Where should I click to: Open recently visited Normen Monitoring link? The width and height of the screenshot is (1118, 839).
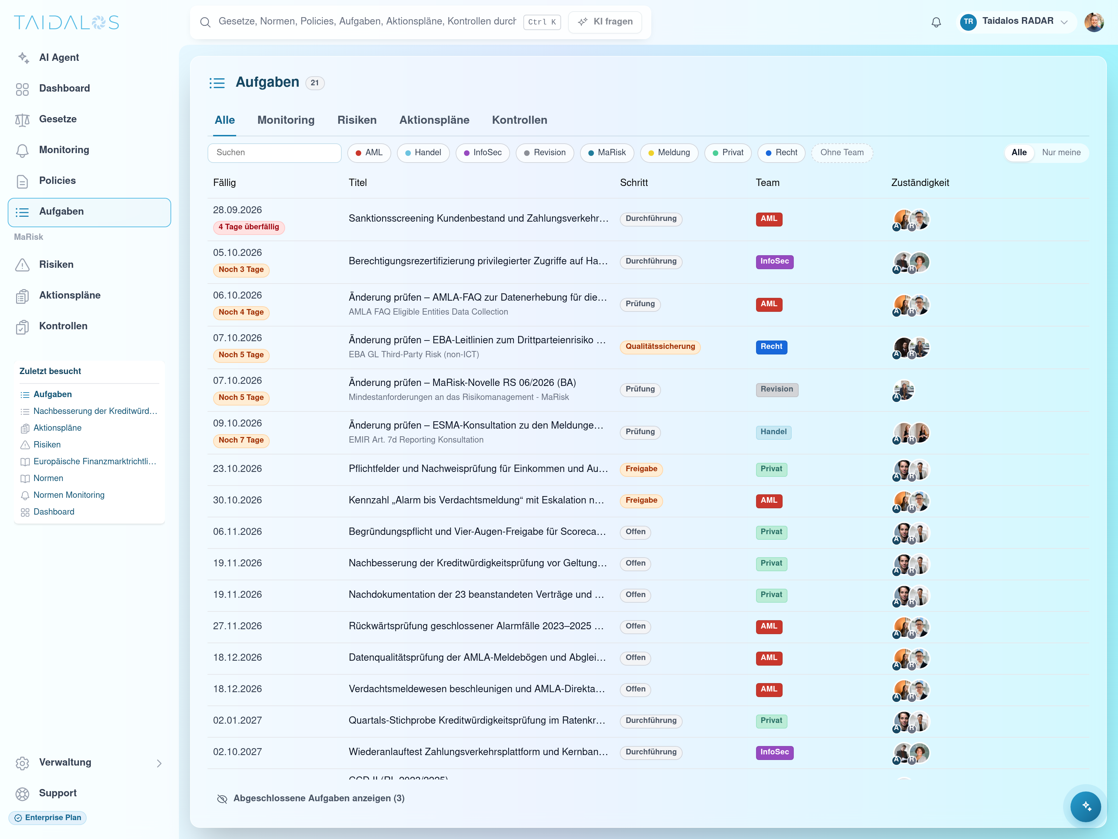69,495
